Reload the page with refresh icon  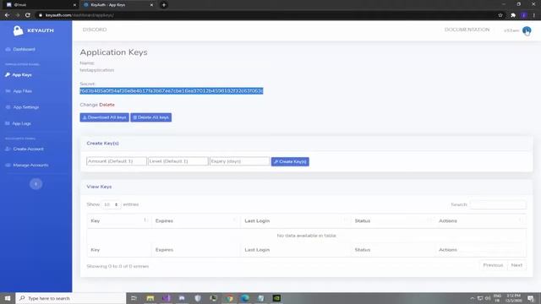(x=28, y=15)
